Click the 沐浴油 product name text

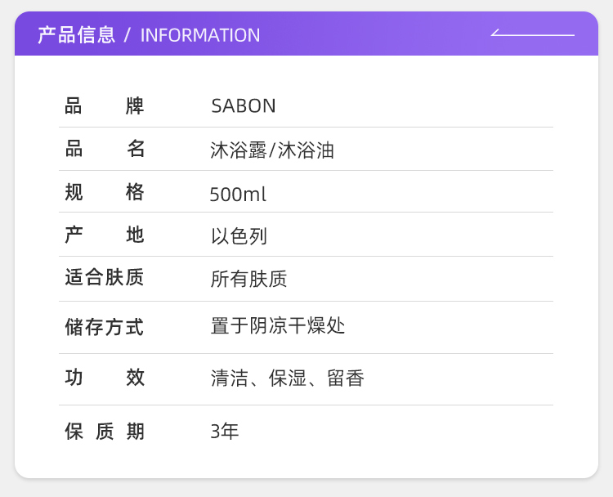coord(306,150)
